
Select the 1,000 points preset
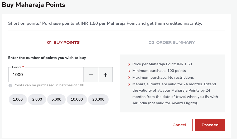[x=18, y=100]
